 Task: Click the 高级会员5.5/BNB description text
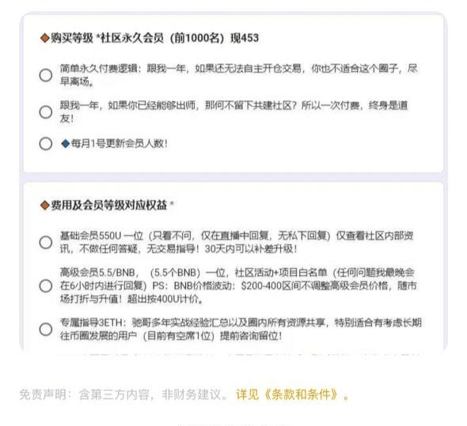238,285
